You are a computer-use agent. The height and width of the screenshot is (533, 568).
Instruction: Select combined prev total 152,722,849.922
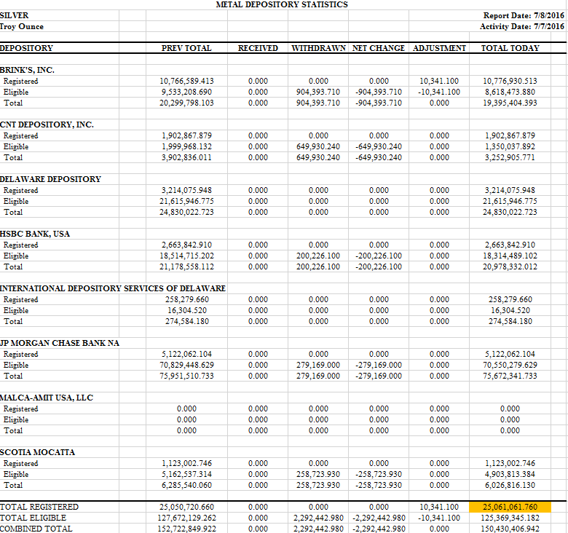[x=186, y=529]
